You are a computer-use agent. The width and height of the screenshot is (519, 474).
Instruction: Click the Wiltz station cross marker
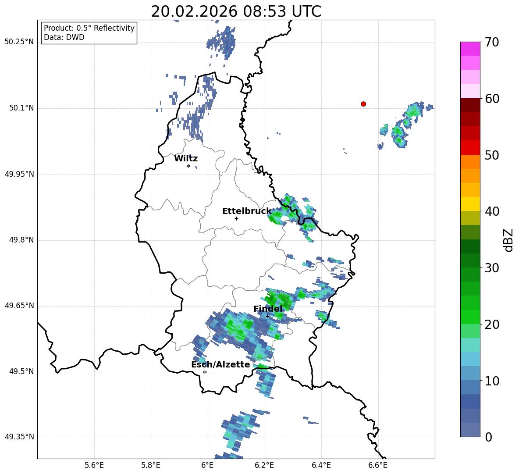pyautogui.click(x=188, y=166)
